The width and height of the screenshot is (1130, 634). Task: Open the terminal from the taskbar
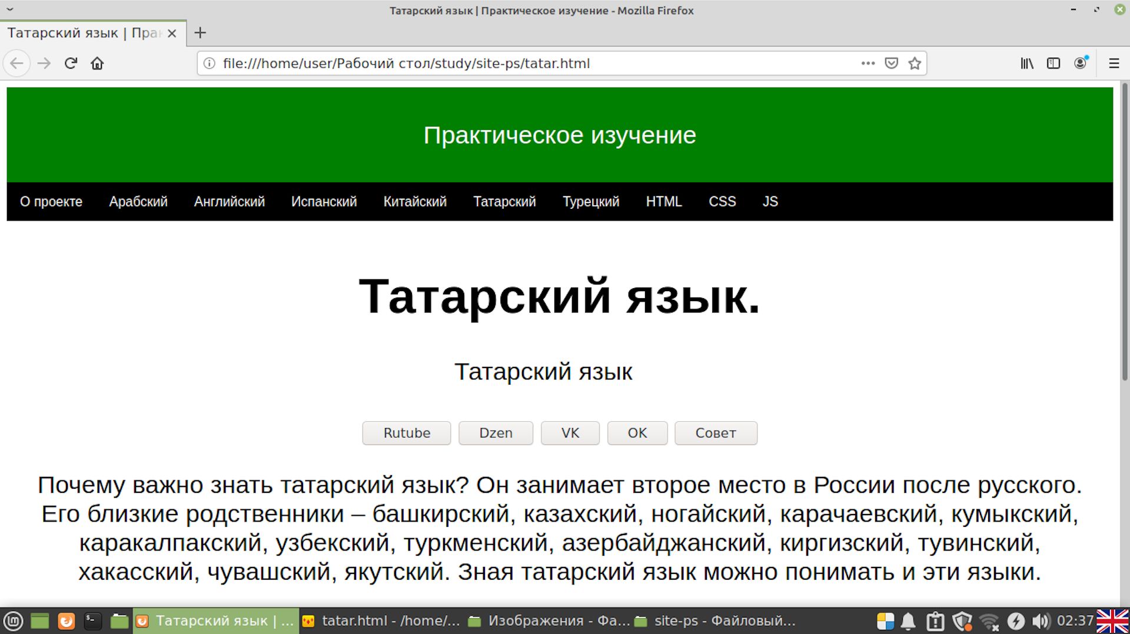click(x=91, y=620)
